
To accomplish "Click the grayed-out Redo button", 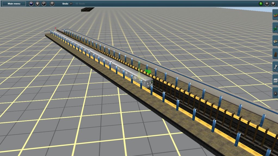I will pyautogui.click(x=80, y=4).
